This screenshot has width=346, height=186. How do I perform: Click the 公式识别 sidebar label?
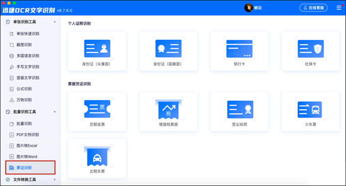tap(24, 89)
